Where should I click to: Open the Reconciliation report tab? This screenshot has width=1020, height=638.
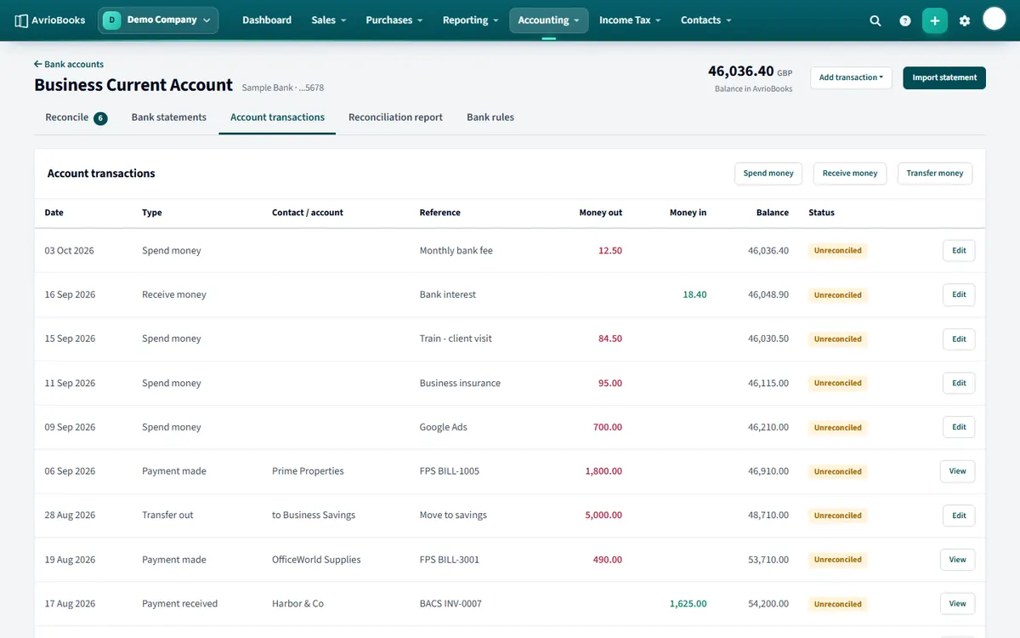click(395, 117)
